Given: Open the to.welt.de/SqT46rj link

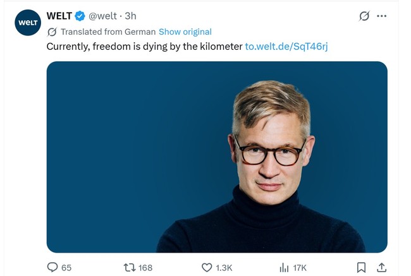Looking at the screenshot, I should pyautogui.click(x=286, y=46).
